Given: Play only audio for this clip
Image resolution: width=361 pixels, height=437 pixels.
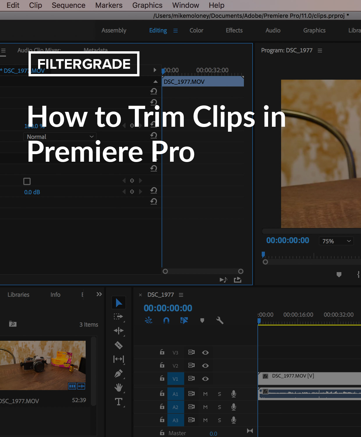Looking at the screenshot, I should point(223,280).
